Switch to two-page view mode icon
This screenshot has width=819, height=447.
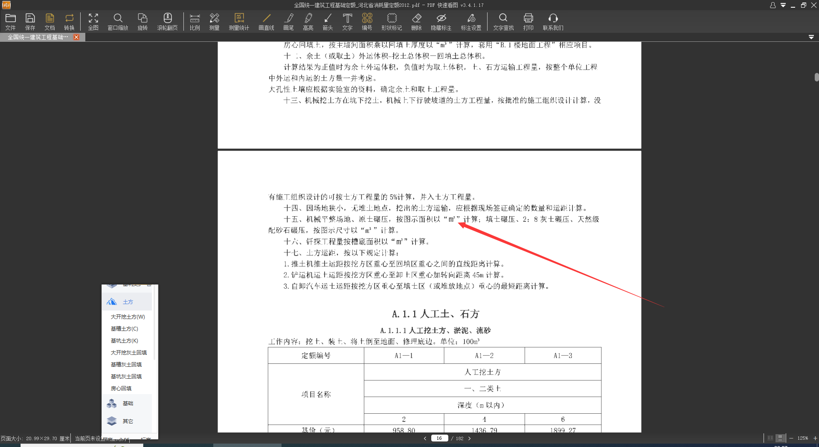[x=770, y=438]
